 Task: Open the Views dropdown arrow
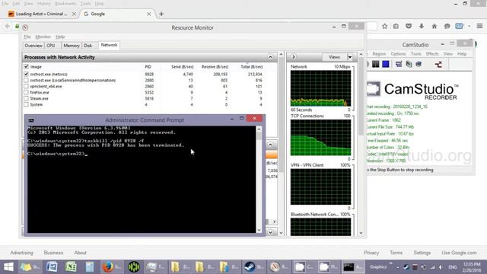[350, 57]
